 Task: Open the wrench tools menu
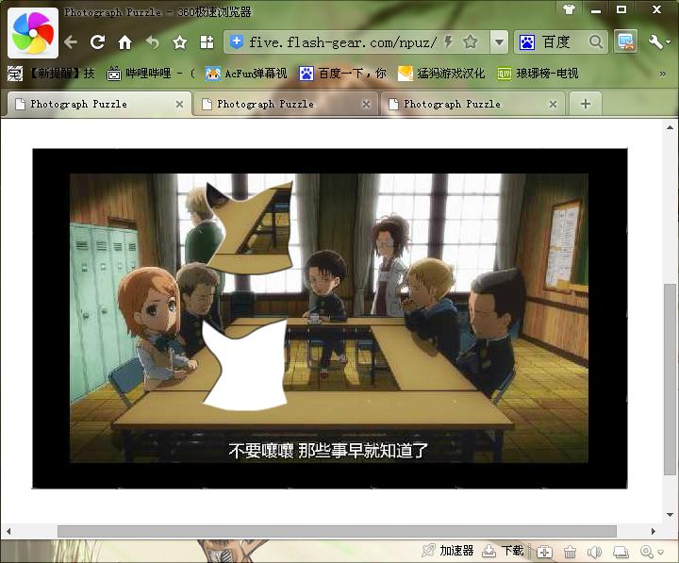coord(658,41)
